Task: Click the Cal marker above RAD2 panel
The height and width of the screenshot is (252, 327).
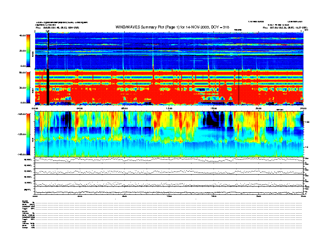Action: (47, 31)
